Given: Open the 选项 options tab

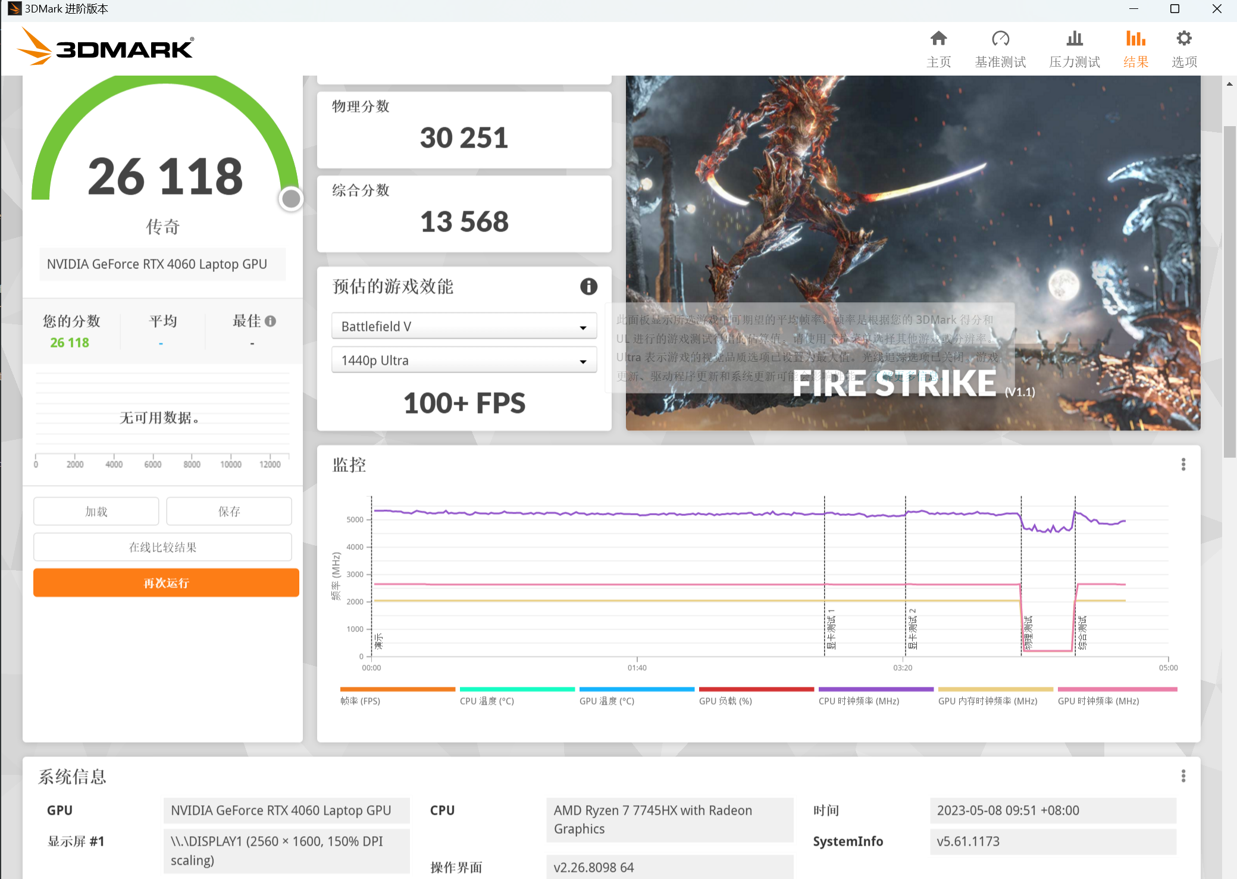Looking at the screenshot, I should click(x=1184, y=49).
